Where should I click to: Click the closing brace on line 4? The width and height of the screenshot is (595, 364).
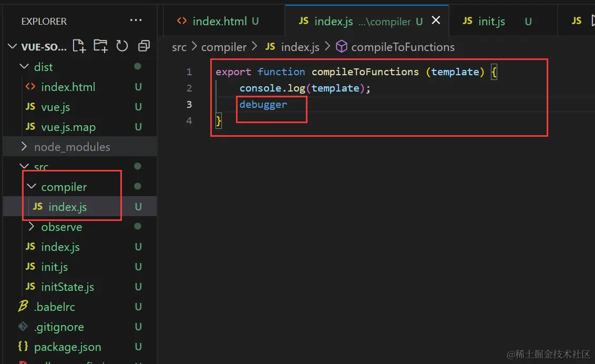pyautogui.click(x=219, y=120)
